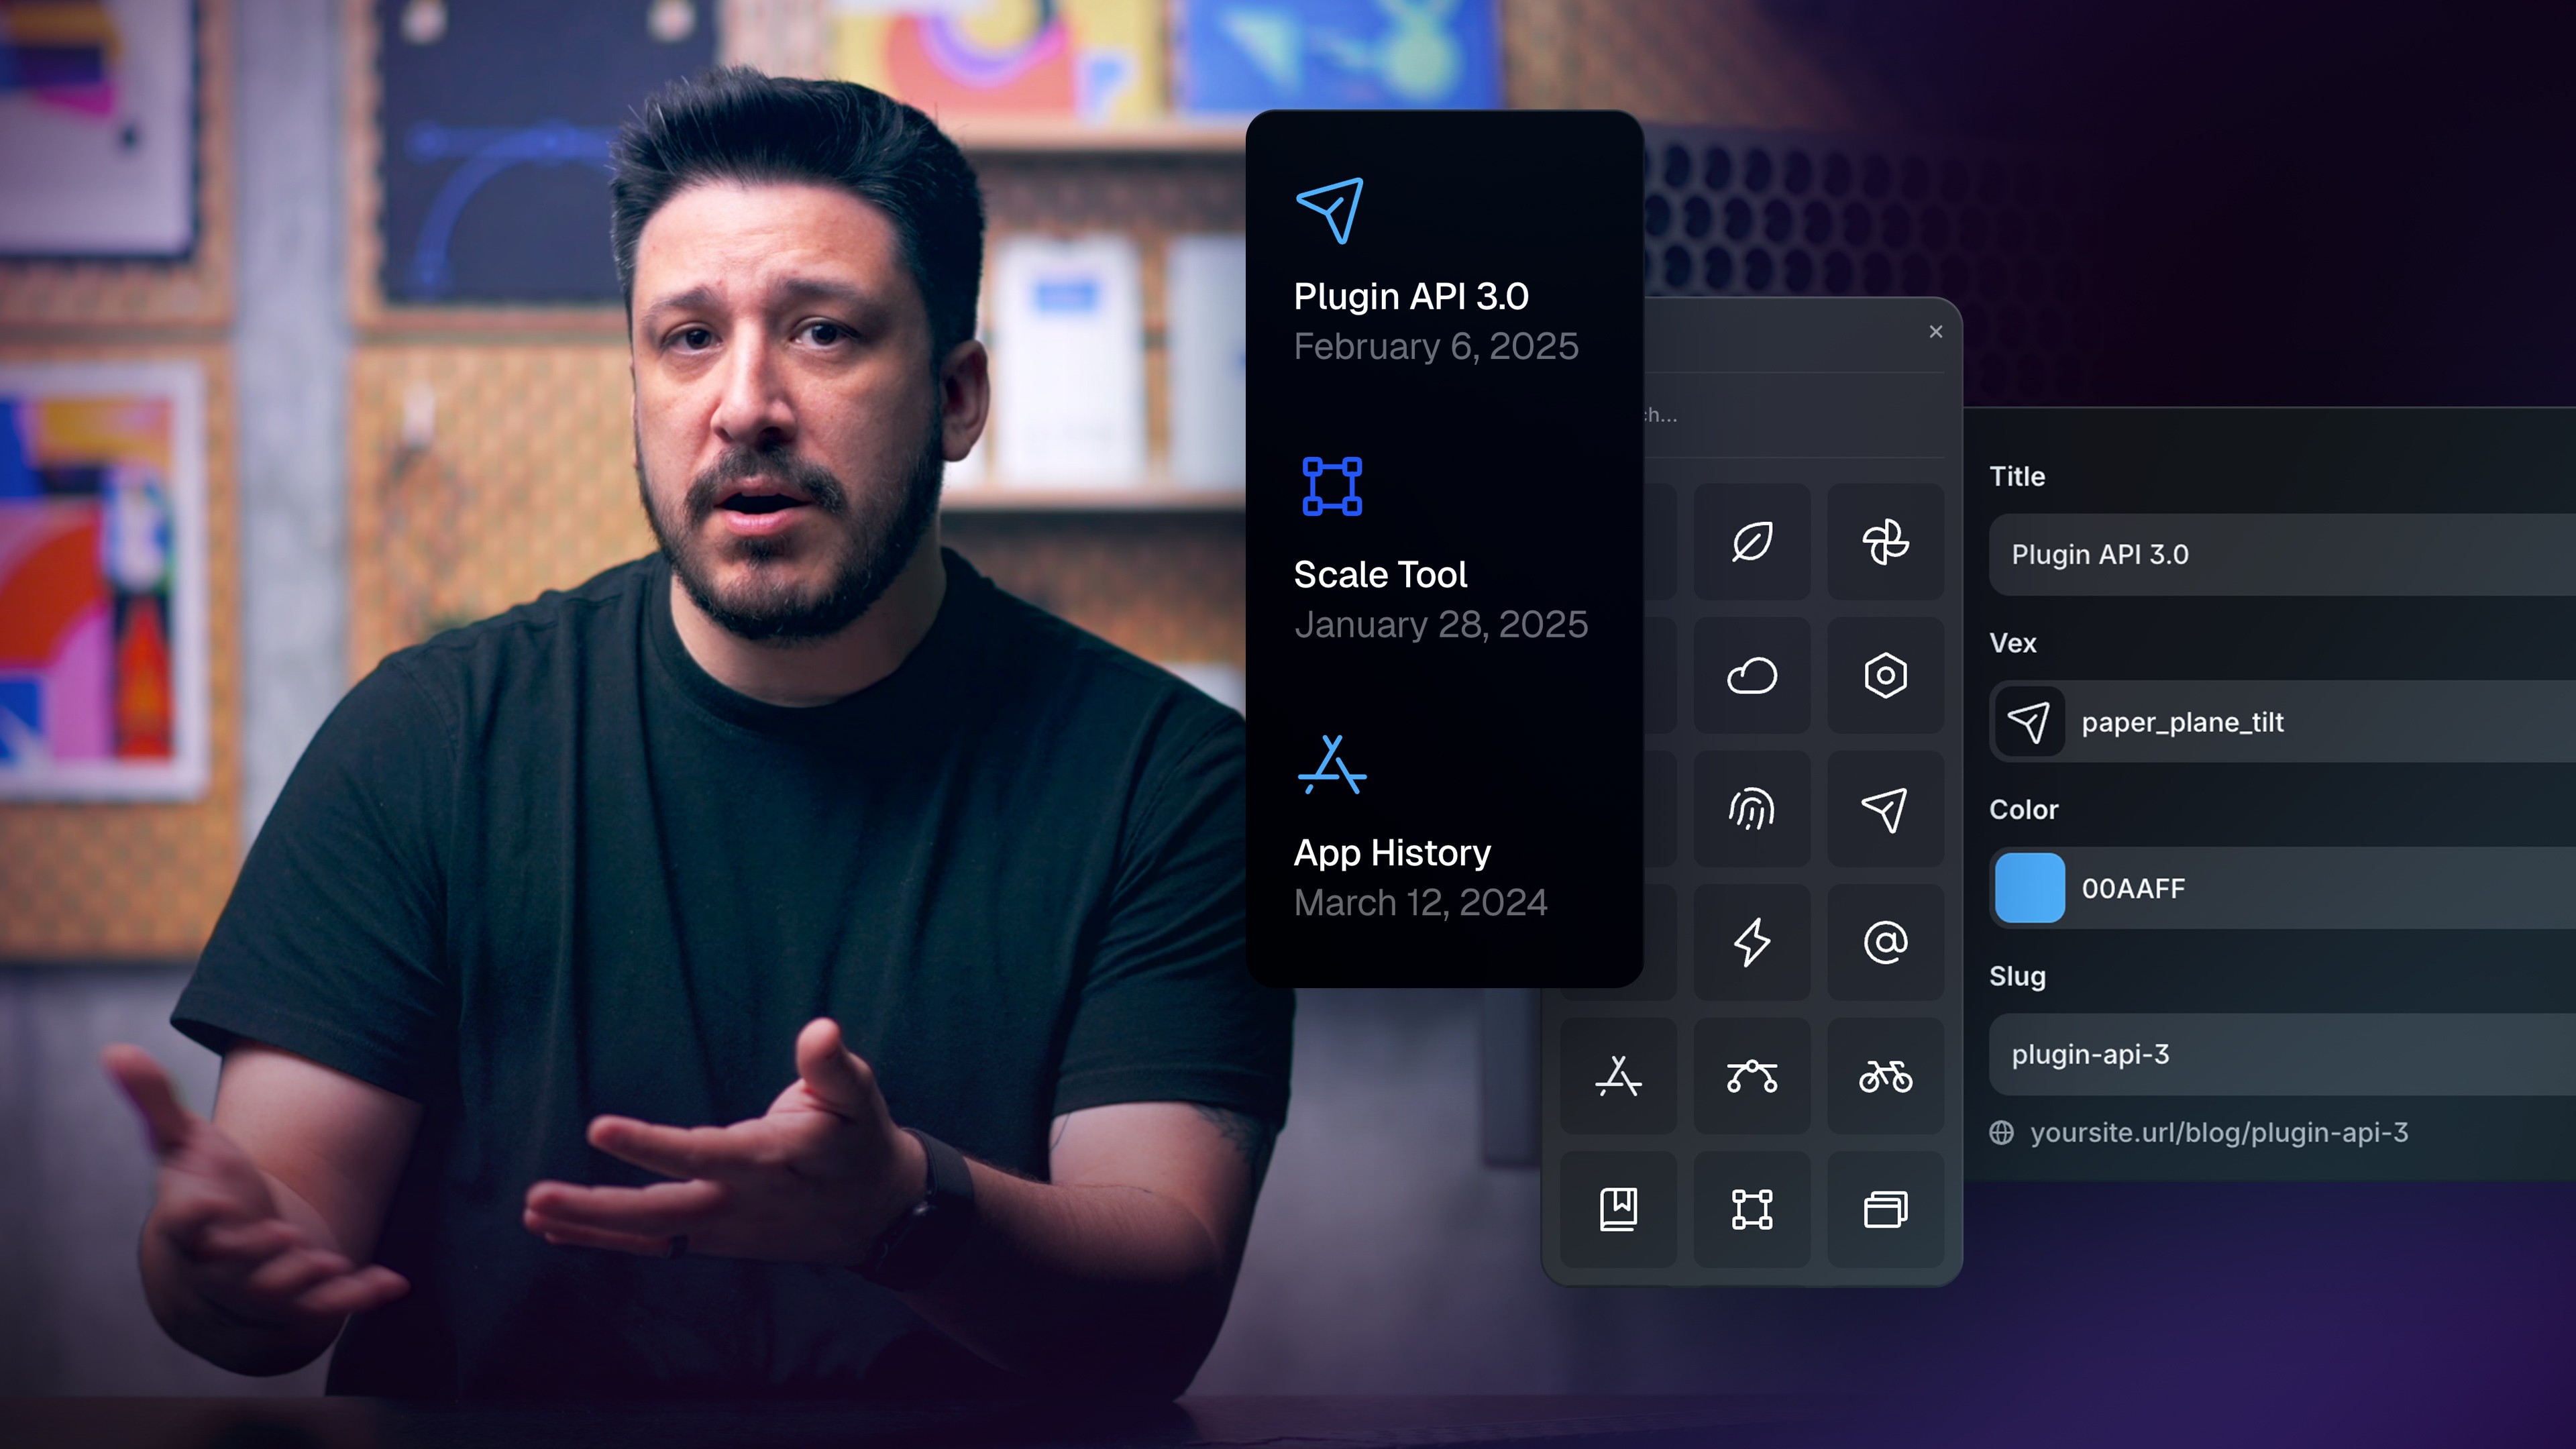
Task: Choose the fingerprint icon
Action: (x=1751, y=809)
